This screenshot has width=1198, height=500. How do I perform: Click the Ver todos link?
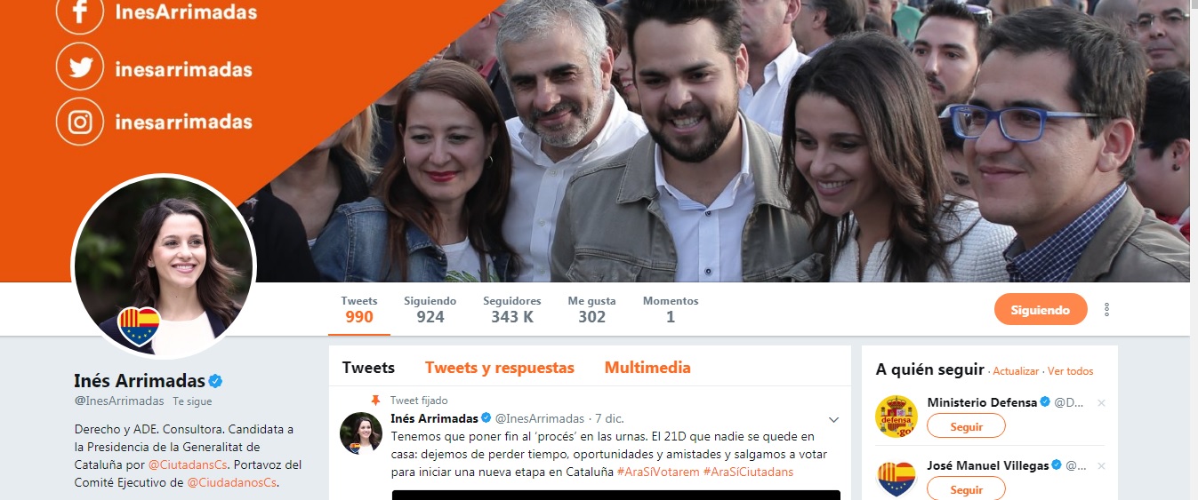point(1071,371)
